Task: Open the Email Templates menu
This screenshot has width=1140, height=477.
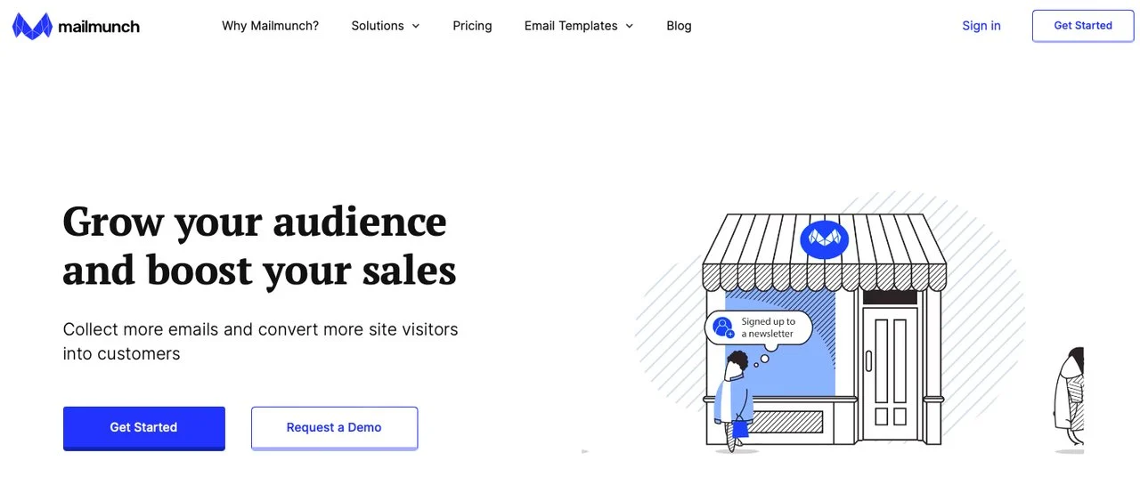Action: 571,26
